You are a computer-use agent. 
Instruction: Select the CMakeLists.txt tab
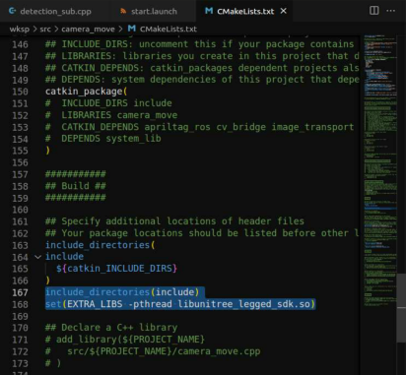[245, 11]
